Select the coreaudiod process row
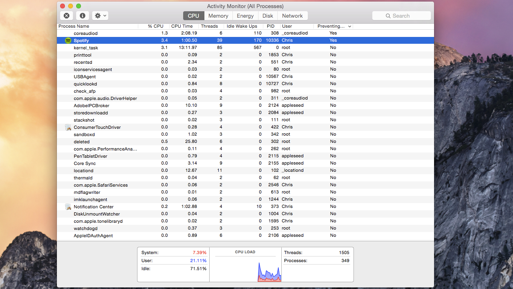This screenshot has width=513, height=289. coord(245,33)
